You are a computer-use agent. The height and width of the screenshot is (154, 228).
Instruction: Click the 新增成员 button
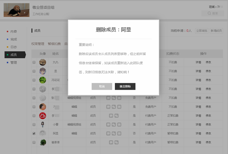point(216,31)
